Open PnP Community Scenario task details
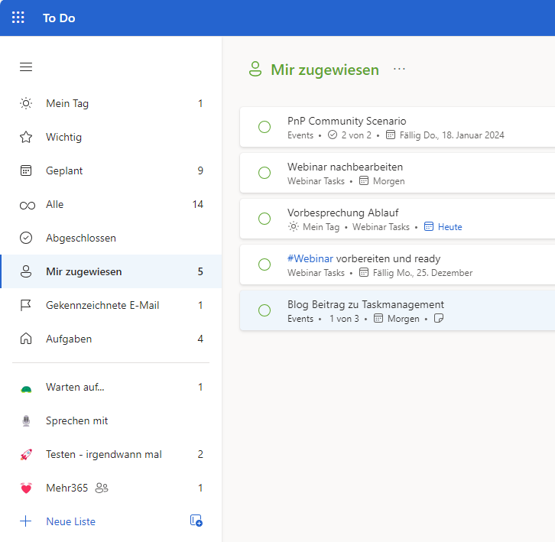 [398, 127]
